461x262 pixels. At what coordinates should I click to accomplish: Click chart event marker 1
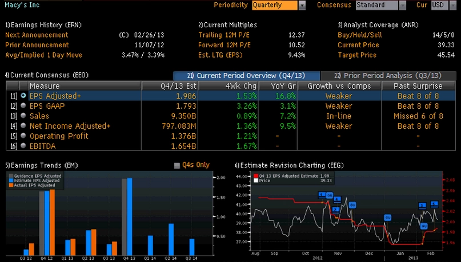[322, 195]
